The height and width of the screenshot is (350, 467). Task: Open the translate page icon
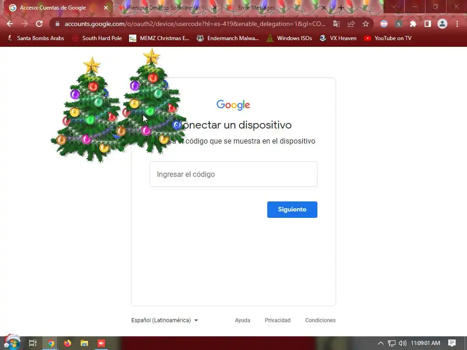(x=336, y=24)
